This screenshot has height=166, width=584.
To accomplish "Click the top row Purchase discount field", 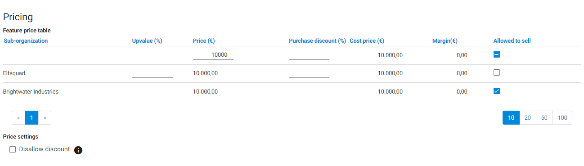I will point(309,55).
